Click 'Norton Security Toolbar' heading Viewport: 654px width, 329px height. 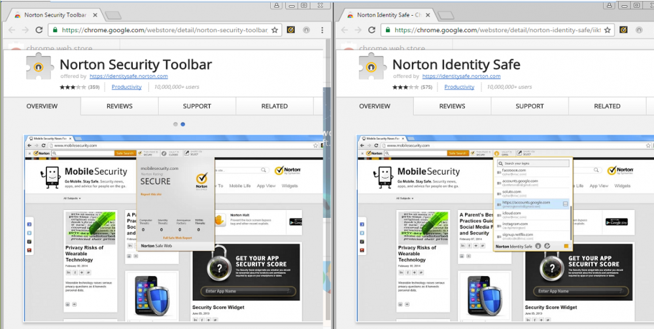pyautogui.click(x=136, y=65)
